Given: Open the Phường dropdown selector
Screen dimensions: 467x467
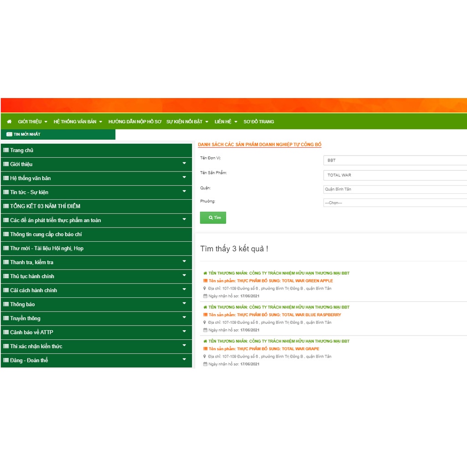Looking at the screenshot, I should [394, 203].
